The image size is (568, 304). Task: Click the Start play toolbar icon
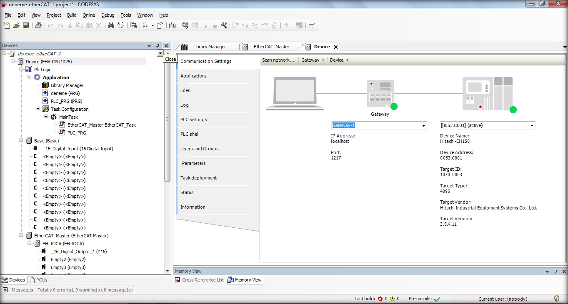pyautogui.click(x=205, y=26)
